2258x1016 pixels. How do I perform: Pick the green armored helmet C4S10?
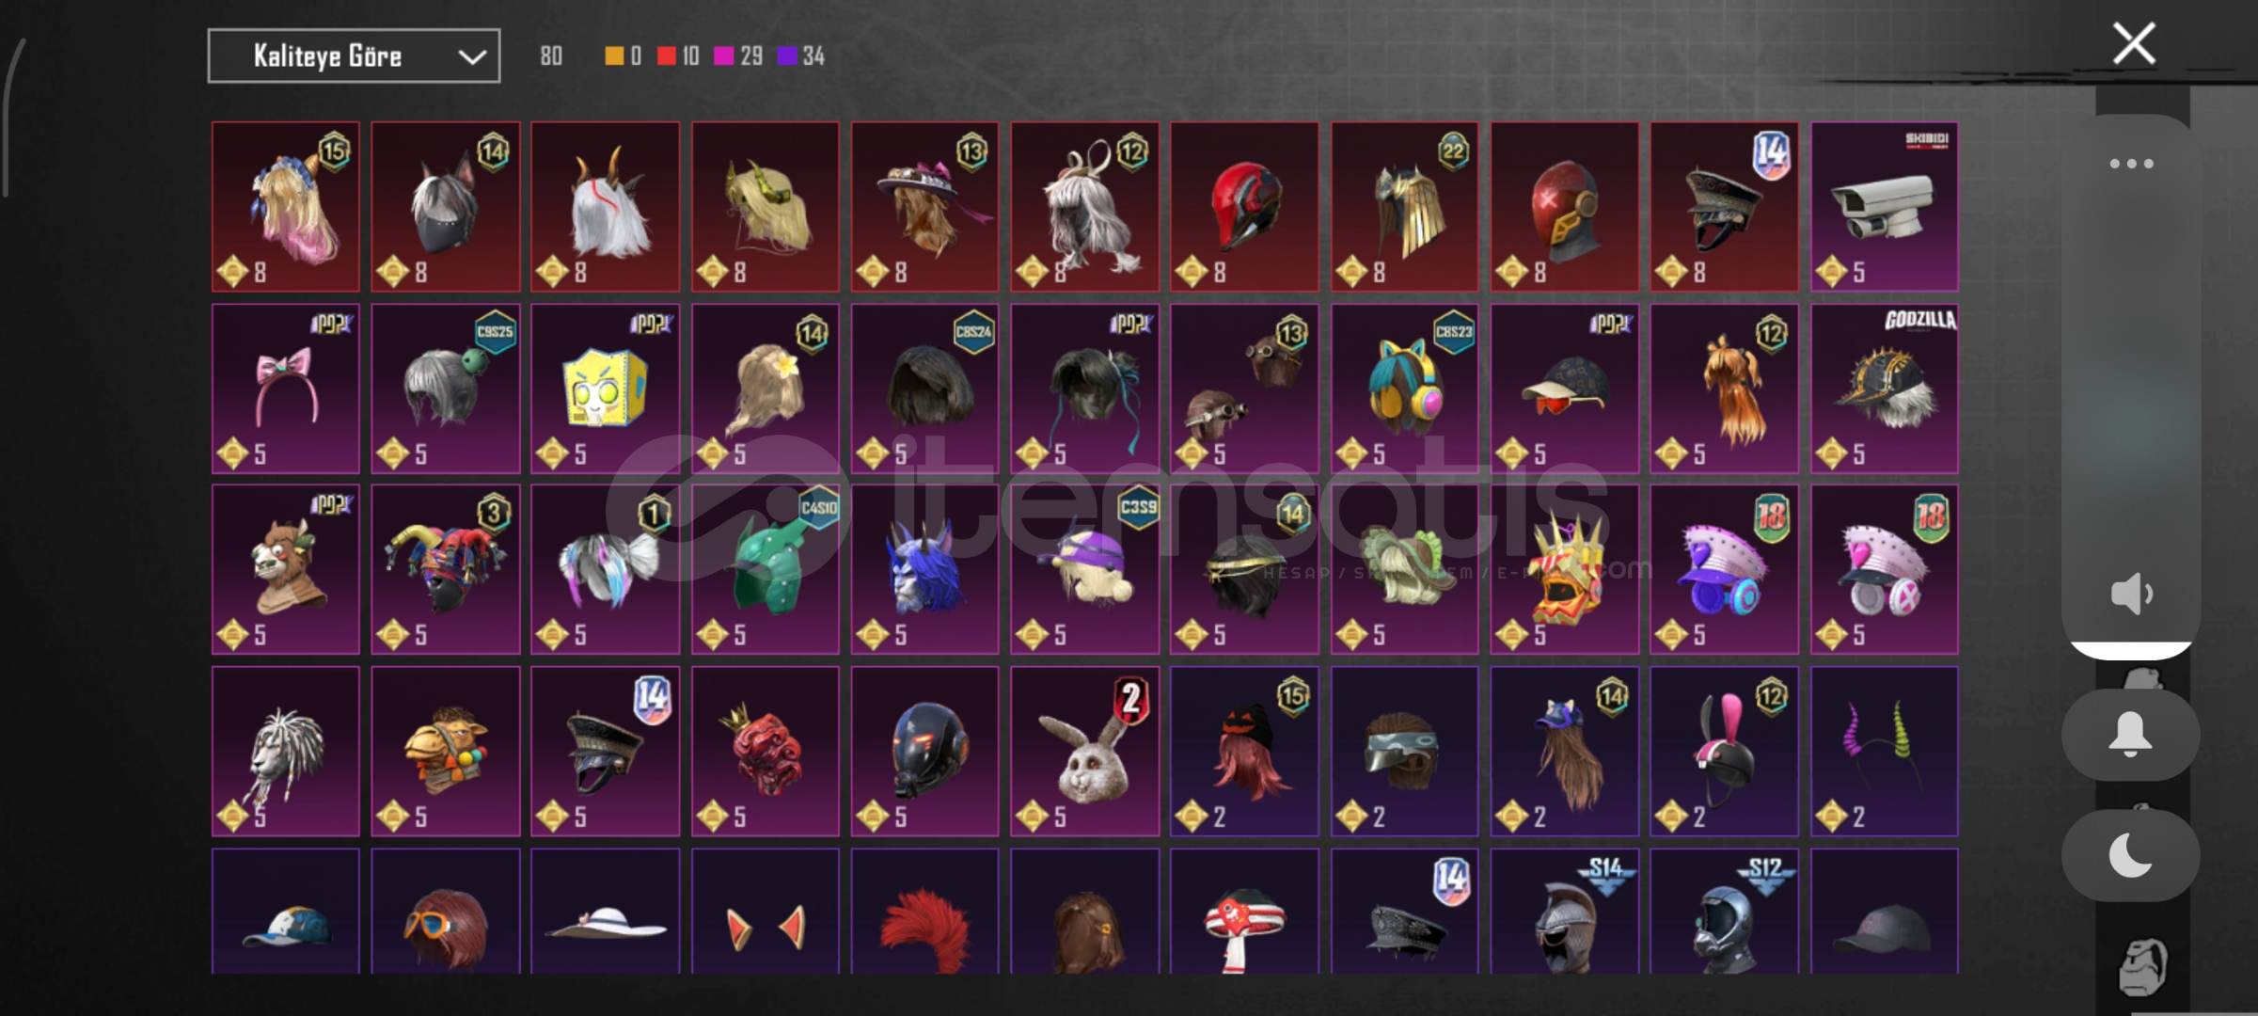[765, 569]
